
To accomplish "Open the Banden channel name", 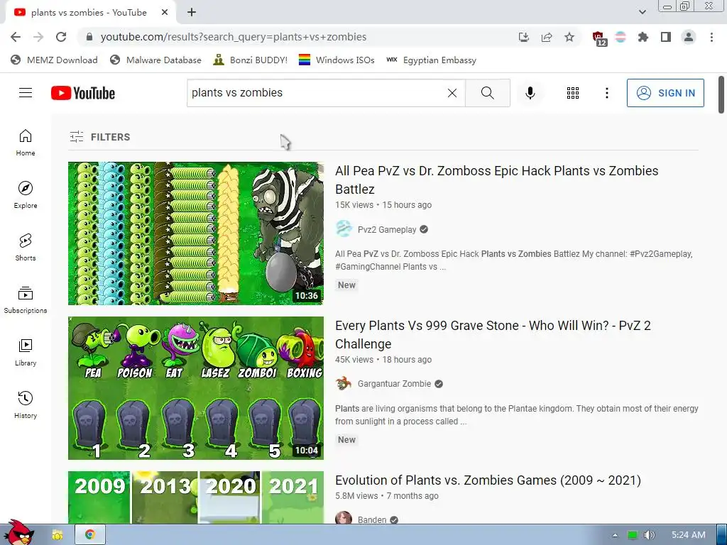I will (x=372, y=519).
